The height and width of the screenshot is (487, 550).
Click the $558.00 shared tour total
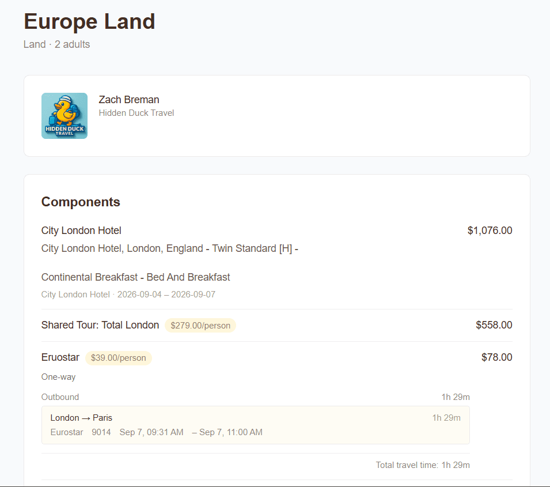(494, 325)
